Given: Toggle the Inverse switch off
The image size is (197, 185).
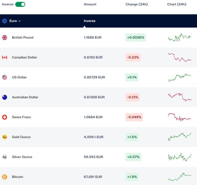Looking at the screenshot, I should coord(20,4).
